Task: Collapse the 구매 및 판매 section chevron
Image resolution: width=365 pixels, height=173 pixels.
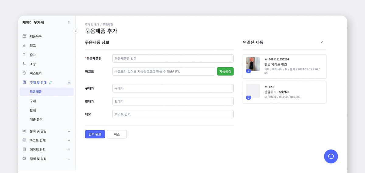Action: coord(69,83)
